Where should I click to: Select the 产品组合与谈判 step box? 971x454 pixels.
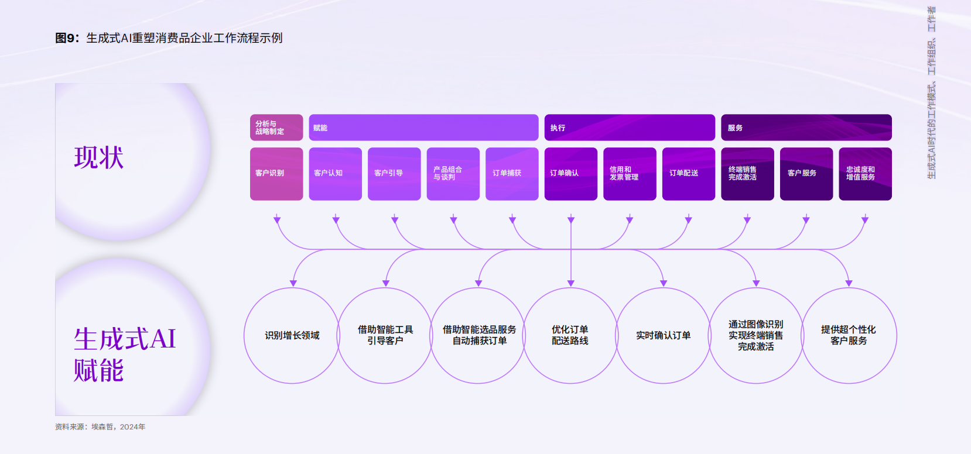(453, 174)
